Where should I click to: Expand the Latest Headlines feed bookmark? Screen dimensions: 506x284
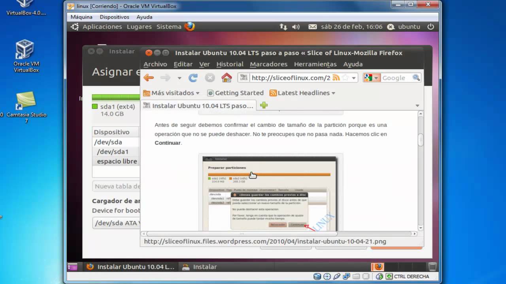tap(302, 93)
